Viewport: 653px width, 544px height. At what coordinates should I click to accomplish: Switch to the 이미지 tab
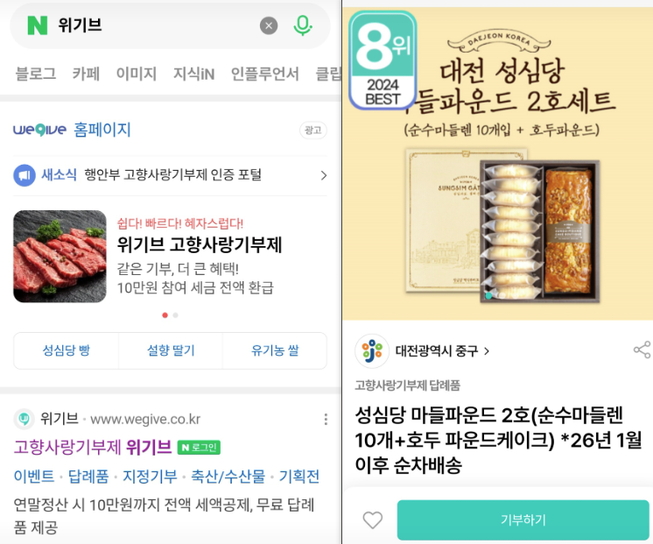click(x=137, y=74)
